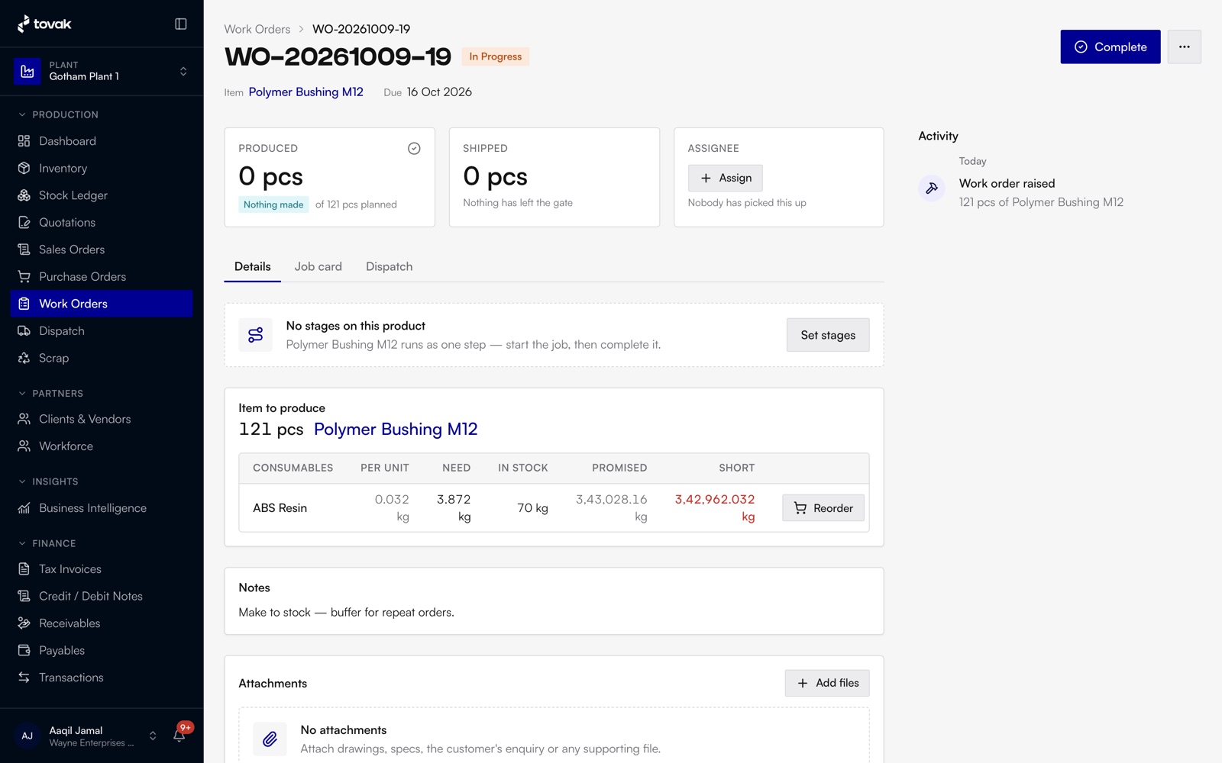Switch to the Details tab
1222x763 pixels.
tap(252, 266)
